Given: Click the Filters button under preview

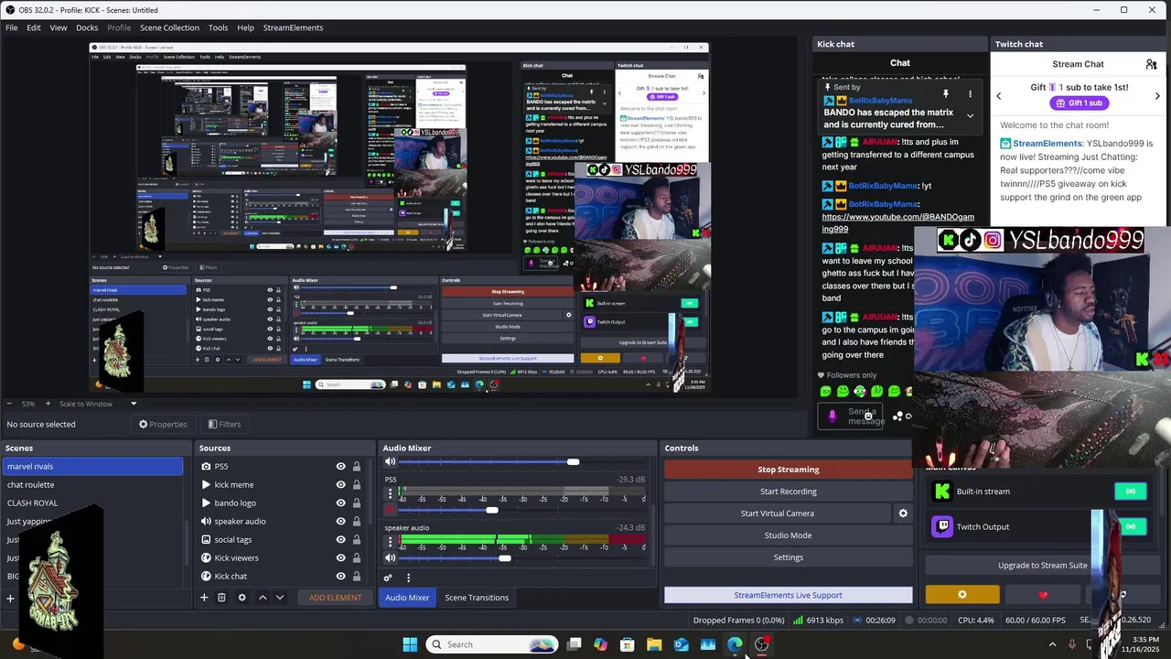Looking at the screenshot, I should click(224, 425).
